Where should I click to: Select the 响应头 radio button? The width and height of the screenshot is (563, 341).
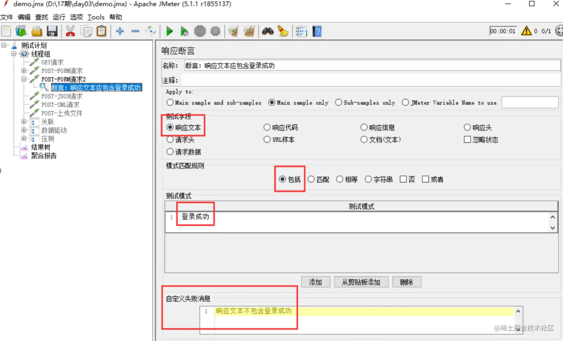(467, 128)
